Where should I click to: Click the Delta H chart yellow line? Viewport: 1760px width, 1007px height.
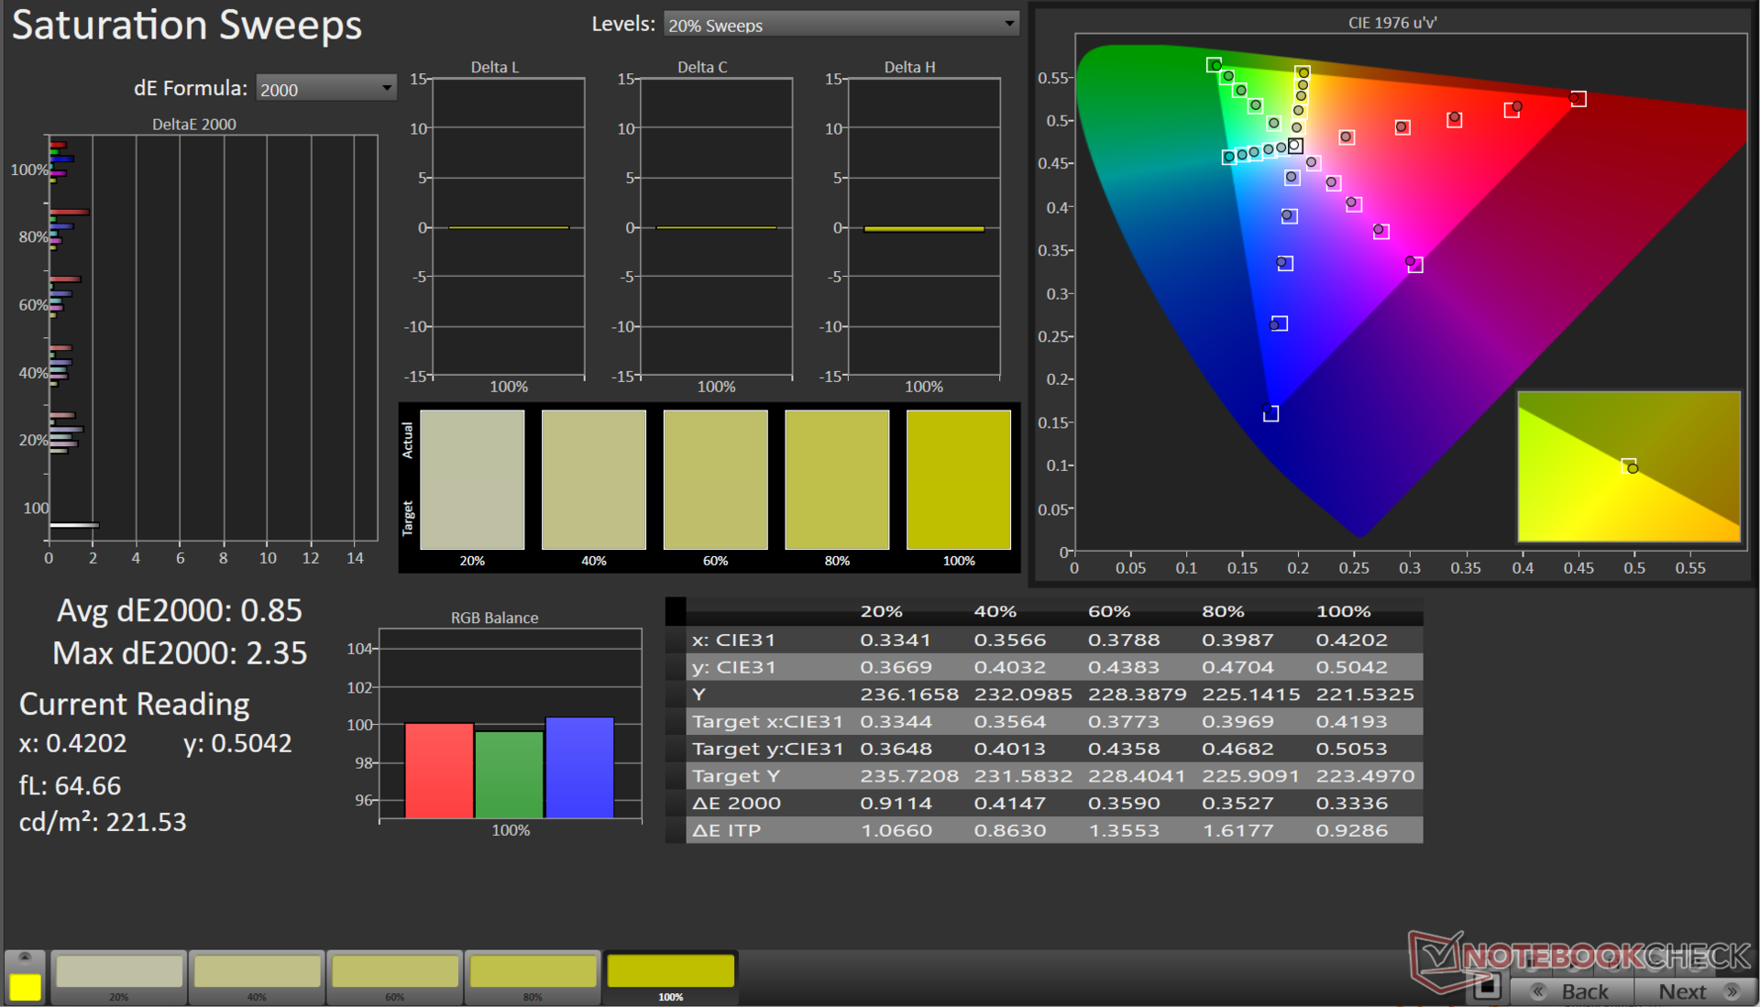(923, 229)
